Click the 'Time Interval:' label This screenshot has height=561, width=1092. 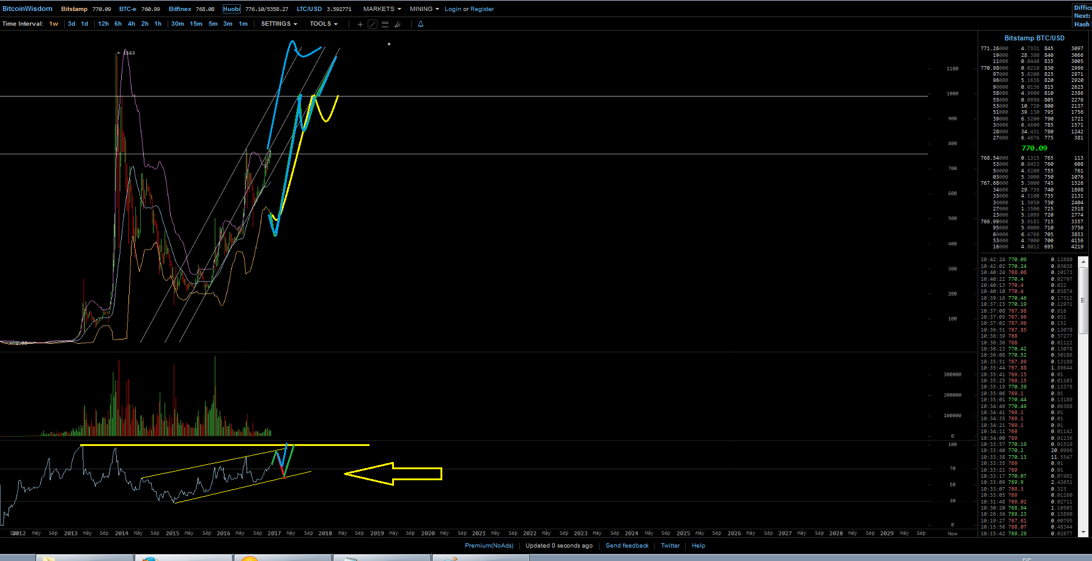(23, 24)
